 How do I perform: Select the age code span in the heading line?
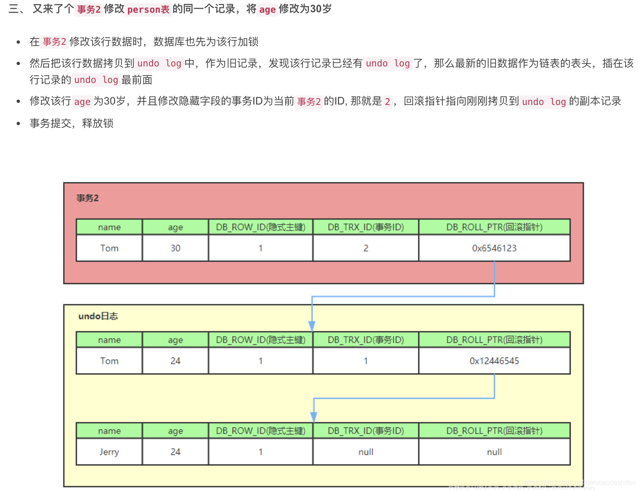tap(267, 9)
